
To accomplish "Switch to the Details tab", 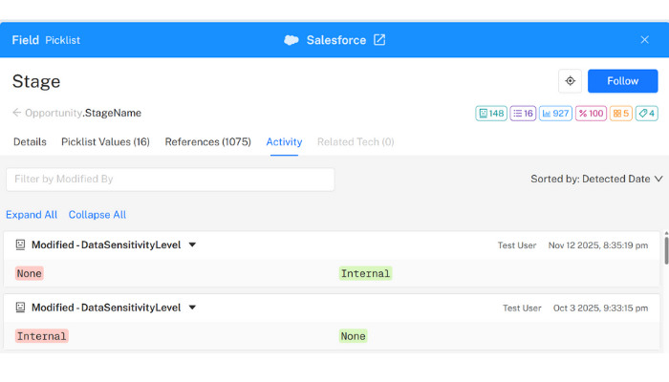I will [30, 142].
